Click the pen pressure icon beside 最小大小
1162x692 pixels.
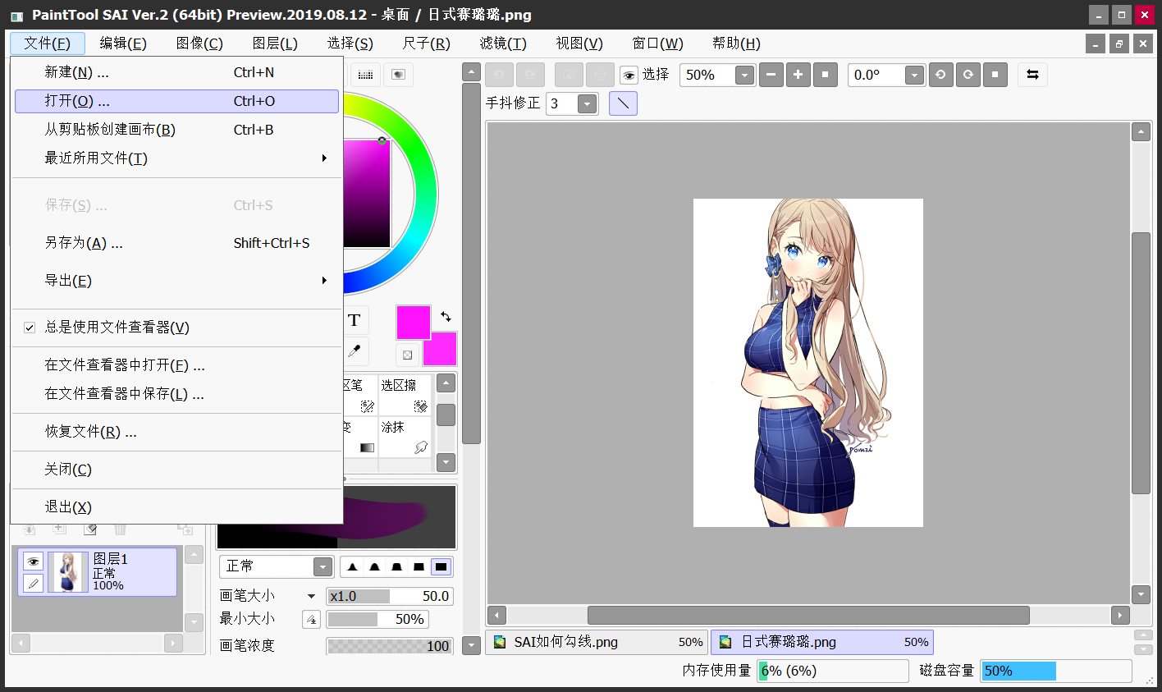312,620
